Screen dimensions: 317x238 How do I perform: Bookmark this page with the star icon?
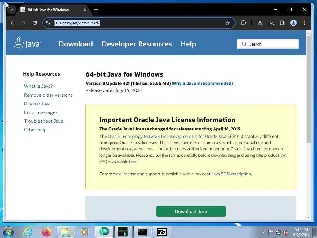click(x=228, y=23)
